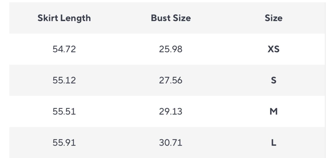
Task: Click the 25.98 bust size value
Action: coord(171,49)
